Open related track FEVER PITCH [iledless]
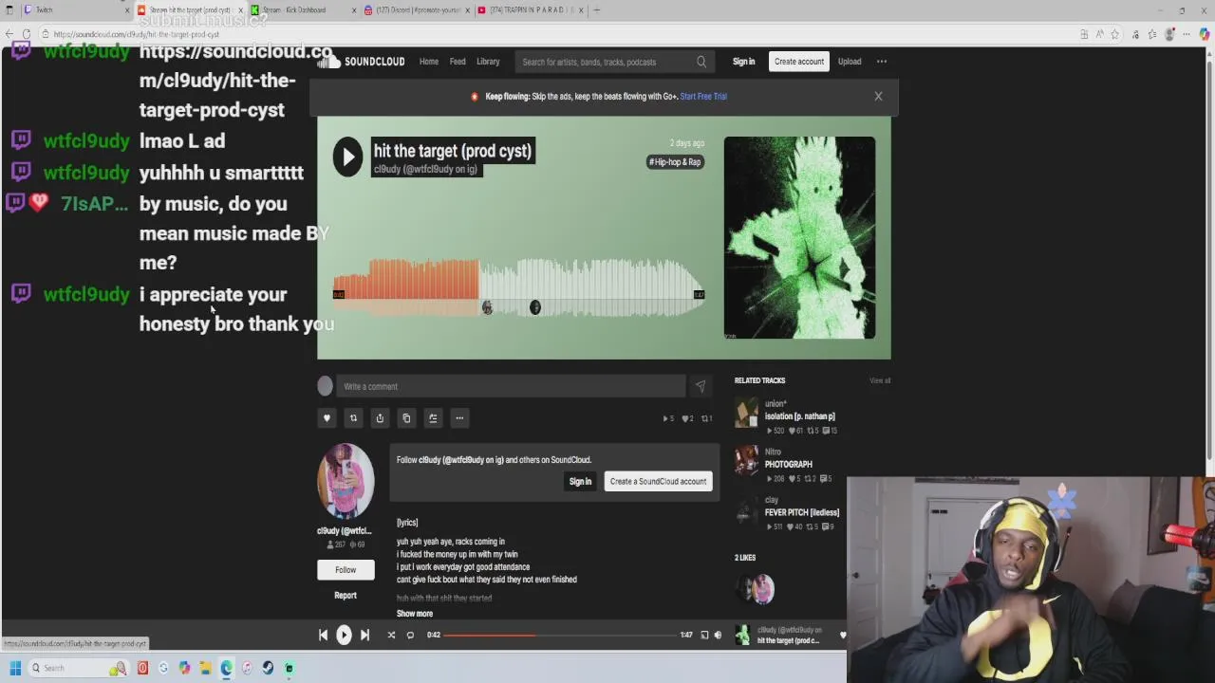 (x=802, y=513)
